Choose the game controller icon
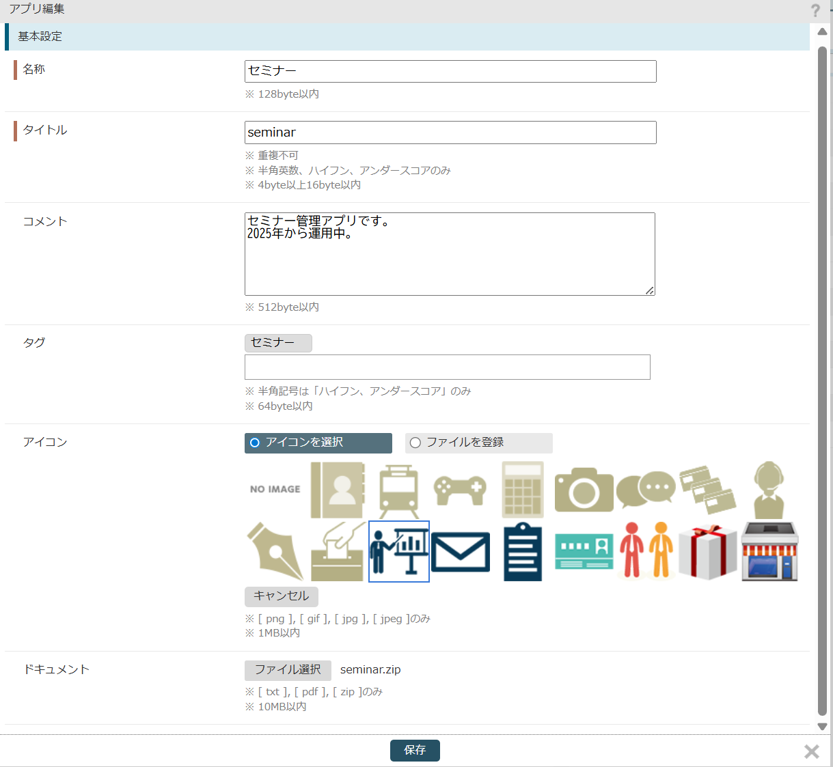The height and width of the screenshot is (767, 833). tap(461, 490)
